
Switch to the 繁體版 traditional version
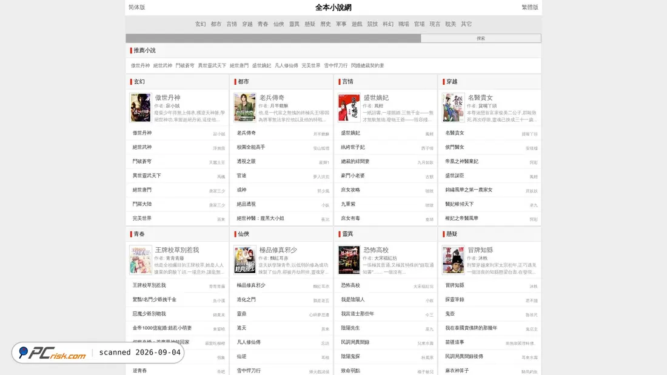[x=529, y=7]
